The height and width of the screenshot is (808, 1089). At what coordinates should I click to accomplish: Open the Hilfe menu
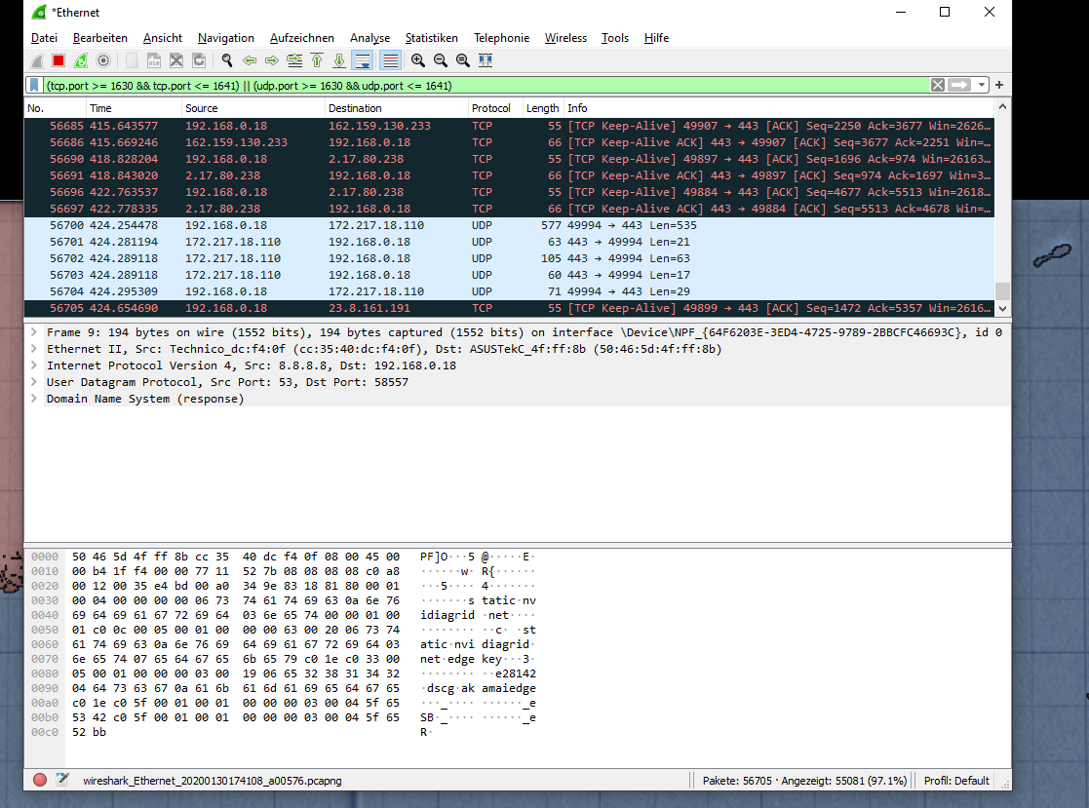point(656,38)
